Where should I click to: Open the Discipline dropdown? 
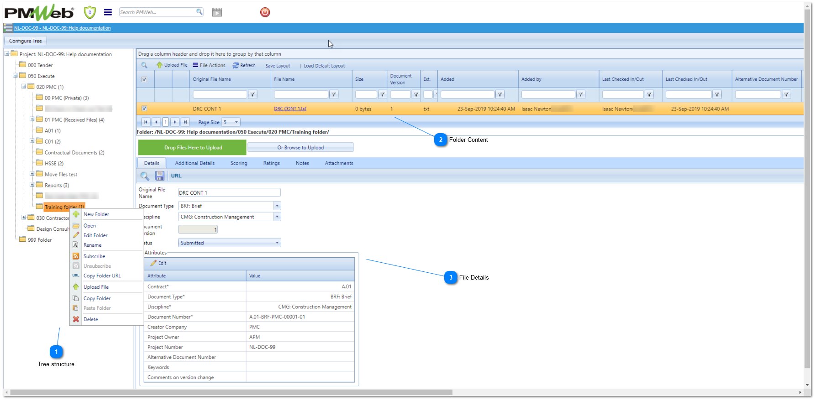[277, 217]
